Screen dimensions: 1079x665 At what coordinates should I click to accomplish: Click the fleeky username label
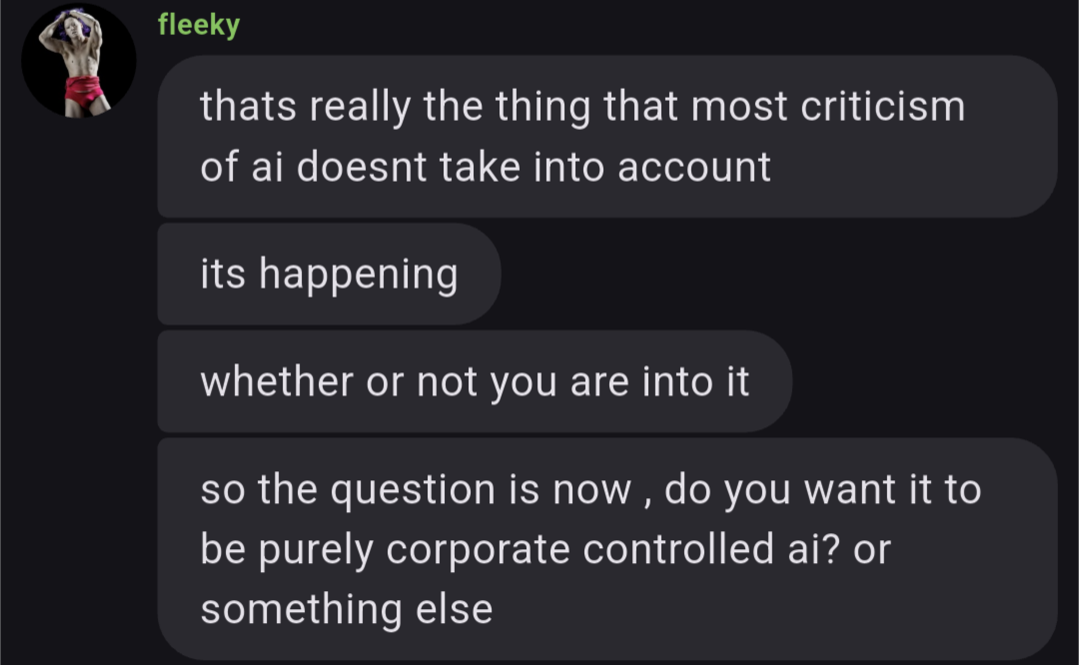199,25
